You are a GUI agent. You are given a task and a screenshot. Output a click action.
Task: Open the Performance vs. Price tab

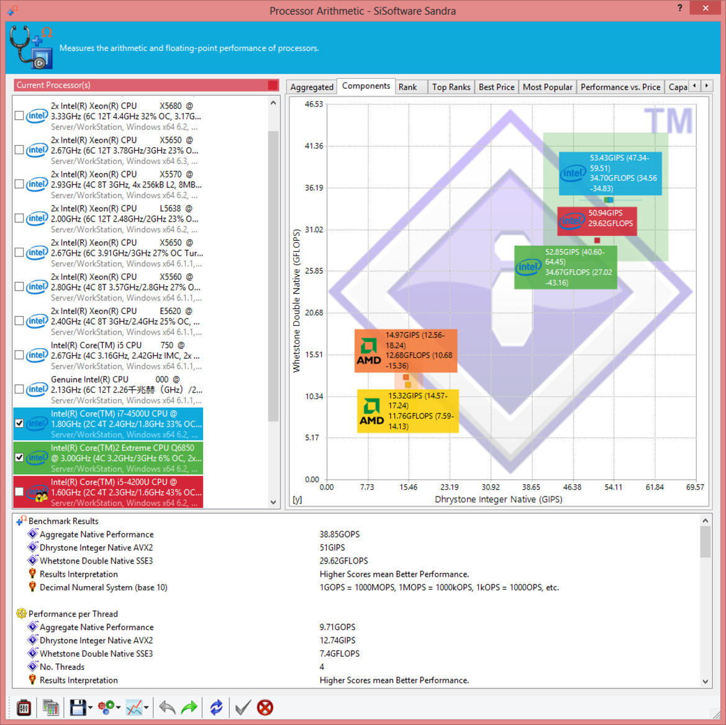[620, 87]
